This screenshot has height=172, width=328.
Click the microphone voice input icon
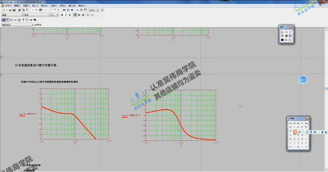point(311,132)
